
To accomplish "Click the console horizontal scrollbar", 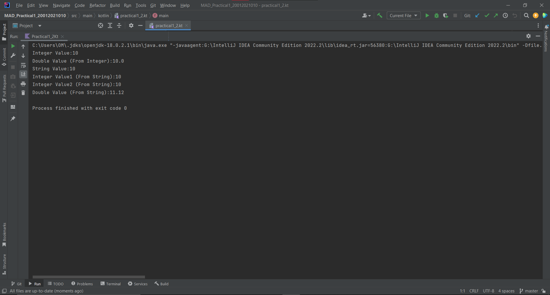I will coord(89,277).
